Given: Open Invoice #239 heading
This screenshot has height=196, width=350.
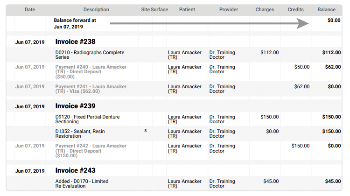Looking at the screenshot, I should 75,106.
